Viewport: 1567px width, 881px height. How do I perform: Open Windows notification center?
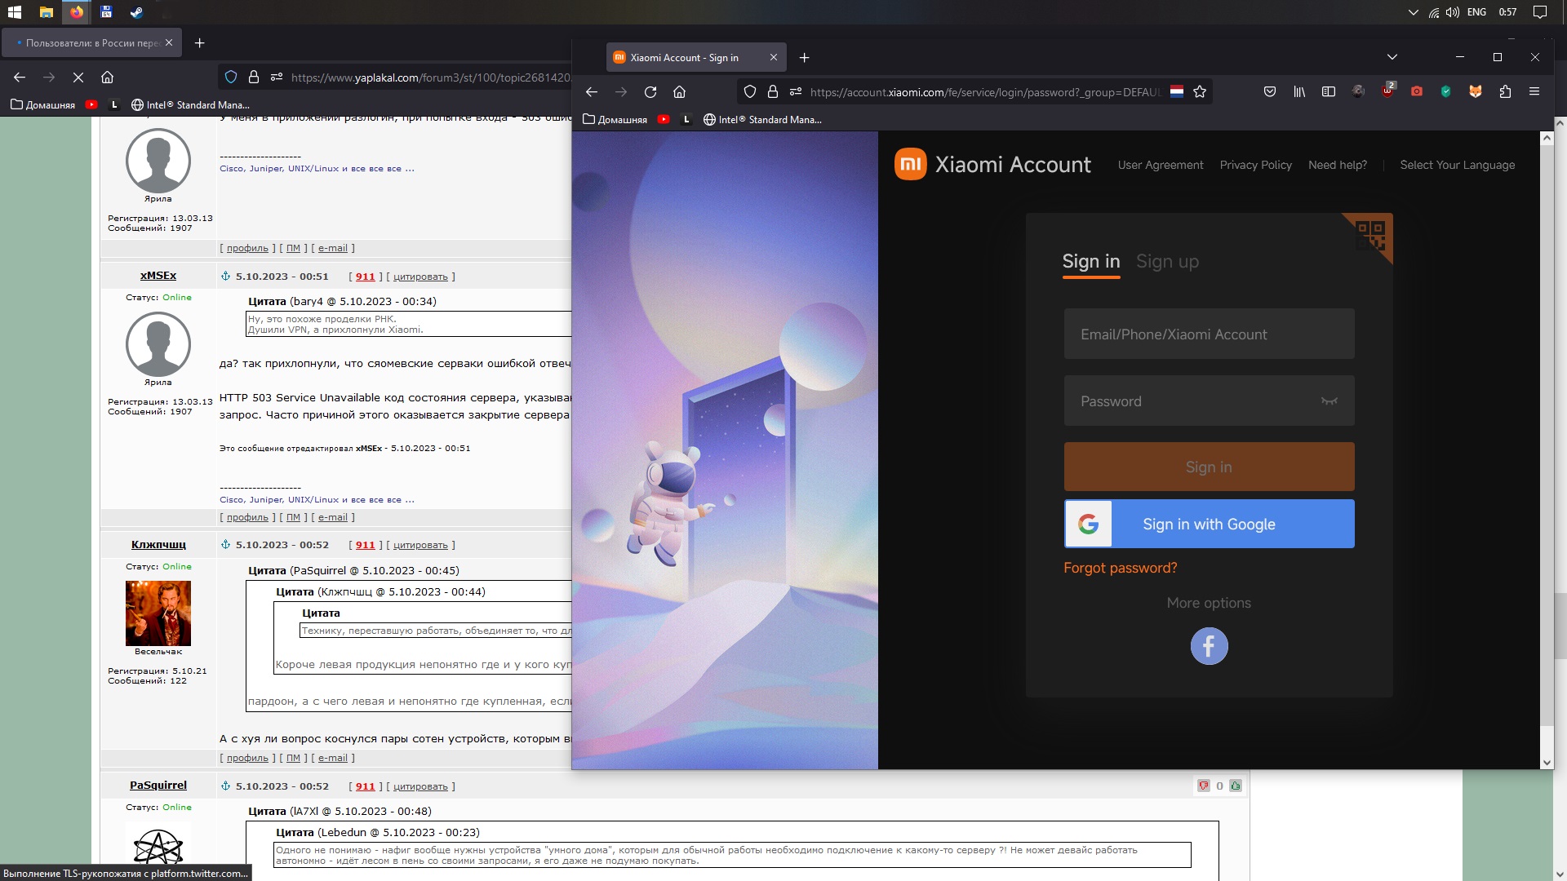1540,12
